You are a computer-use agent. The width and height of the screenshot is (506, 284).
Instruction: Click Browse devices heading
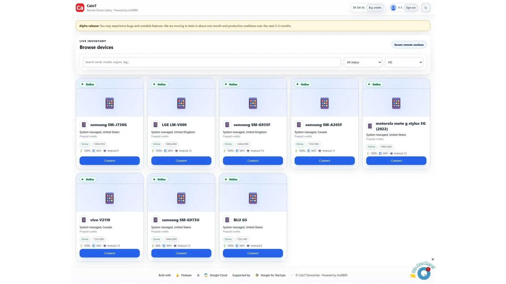point(96,47)
